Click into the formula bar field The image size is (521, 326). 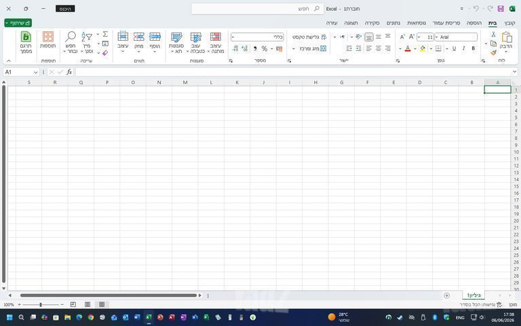click(x=294, y=72)
